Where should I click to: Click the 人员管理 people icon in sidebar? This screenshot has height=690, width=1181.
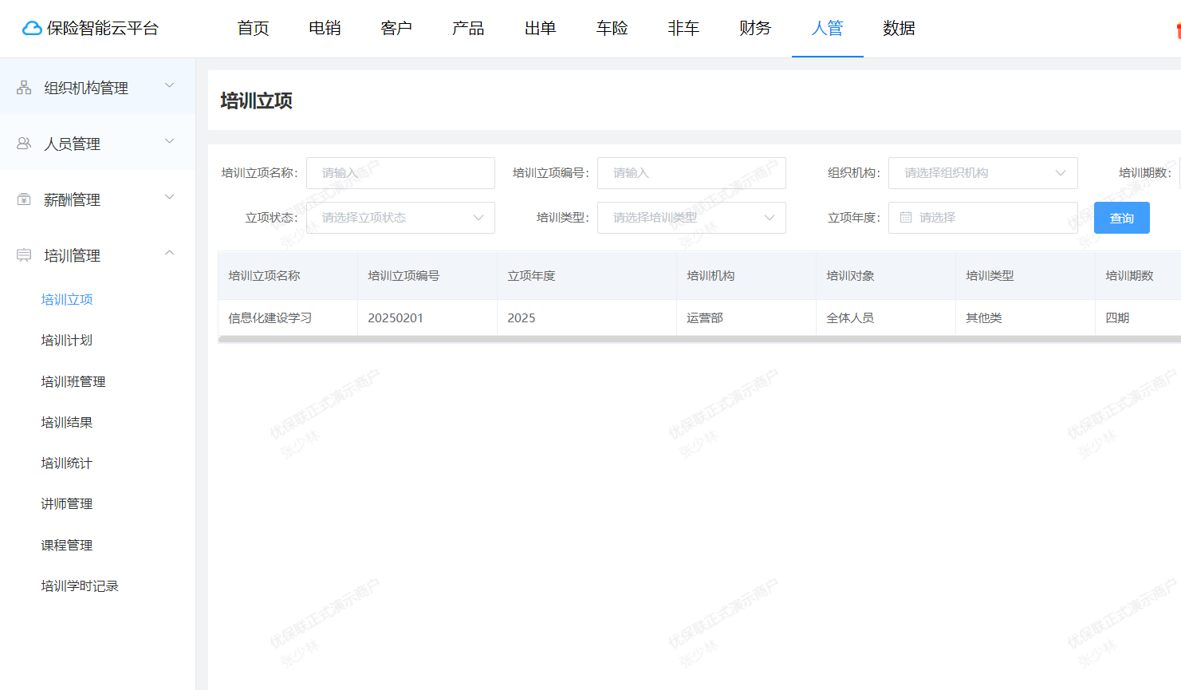(24, 143)
